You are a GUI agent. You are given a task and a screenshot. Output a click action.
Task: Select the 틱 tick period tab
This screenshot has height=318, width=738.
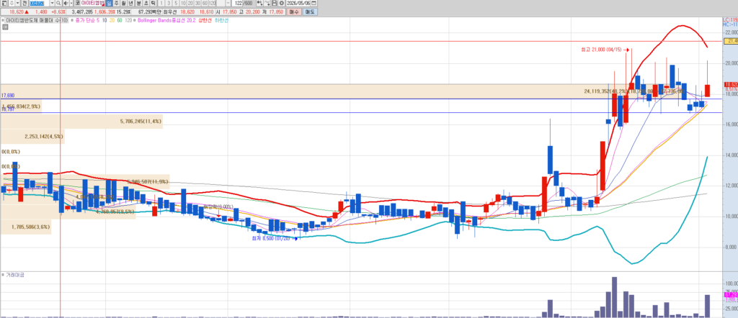tap(154, 3)
